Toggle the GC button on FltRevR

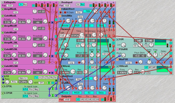point(148,73)
